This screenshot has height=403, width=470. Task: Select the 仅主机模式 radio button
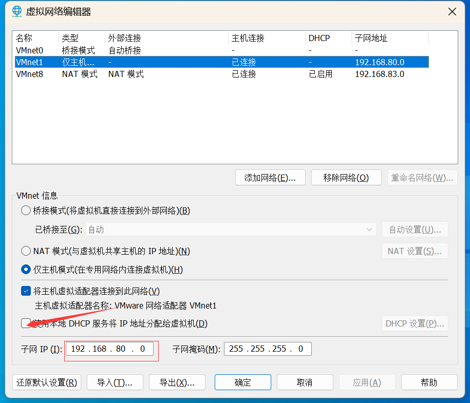[26, 270]
